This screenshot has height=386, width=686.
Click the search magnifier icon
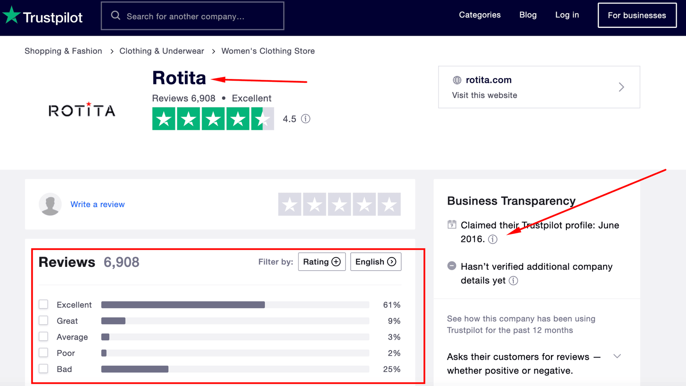pyautogui.click(x=115, y=15)
